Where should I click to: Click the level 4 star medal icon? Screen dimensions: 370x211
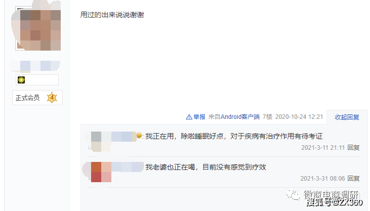coord(52,98)
